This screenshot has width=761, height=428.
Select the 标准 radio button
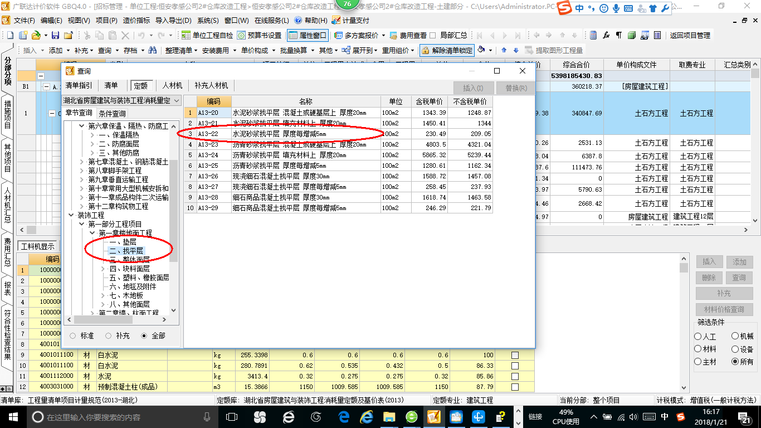[73, 336]
